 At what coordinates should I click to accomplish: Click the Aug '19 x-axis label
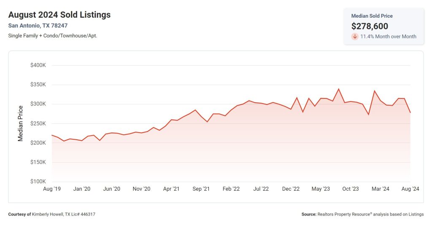pyautogui.click(x=52, y=189)
